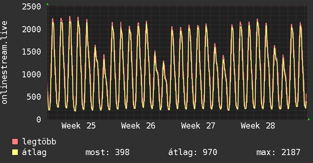Select the átlag legend label

coord(34,152)
